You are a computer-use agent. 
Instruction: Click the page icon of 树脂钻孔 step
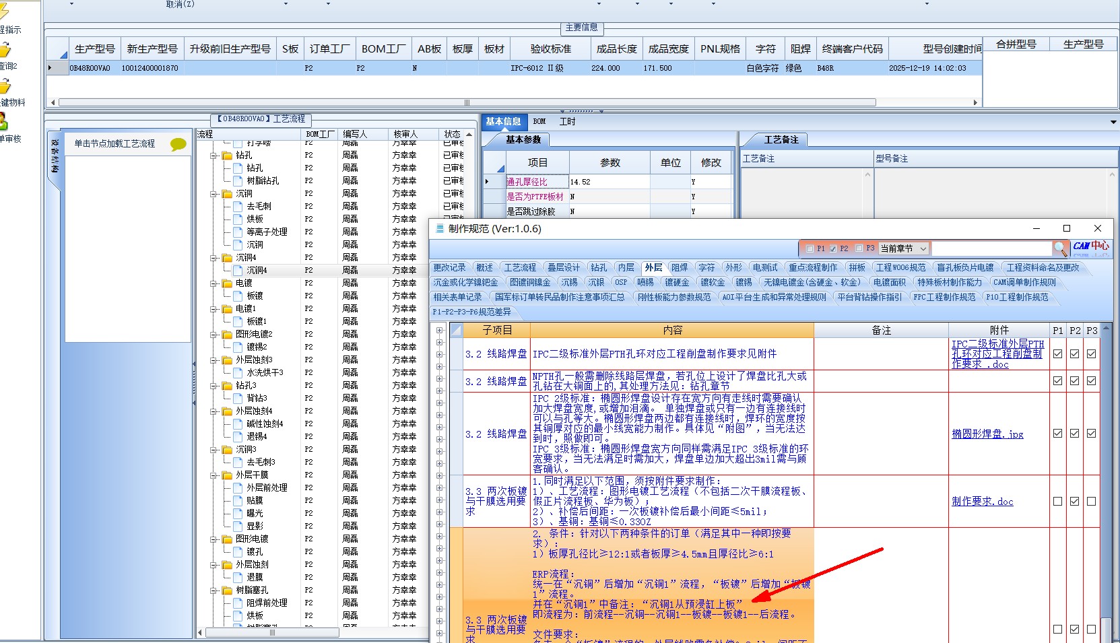pyautogui.click(x=238, y=180)
